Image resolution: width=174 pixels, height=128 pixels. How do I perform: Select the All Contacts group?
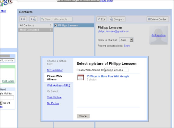(36, 25)
